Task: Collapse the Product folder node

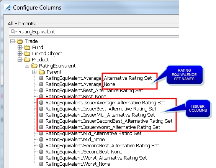Action: tap(20, 59)
